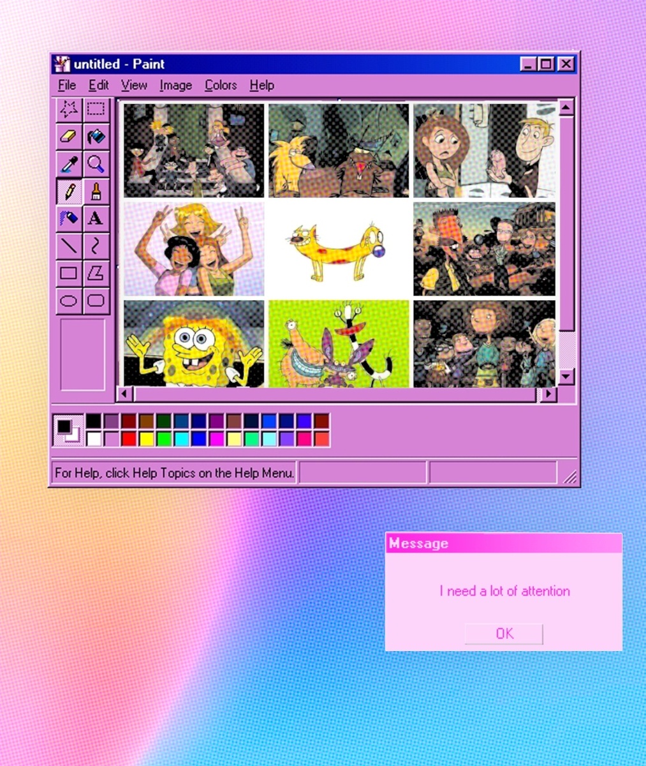Screen dimensions: 646x766
Task: Select the rectangular Select tool
Action: [96, 110]
